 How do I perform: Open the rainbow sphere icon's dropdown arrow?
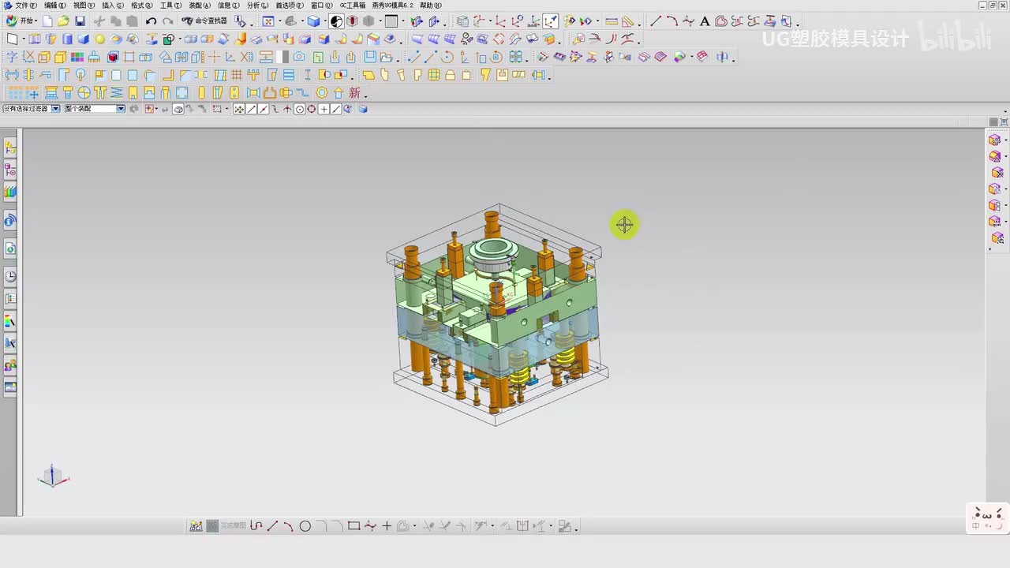[x=691, y=58]
